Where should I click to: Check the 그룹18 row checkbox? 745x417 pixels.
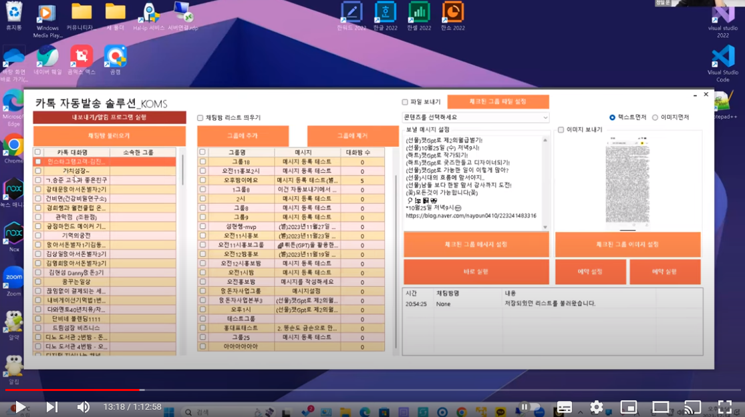click(203, 161)
